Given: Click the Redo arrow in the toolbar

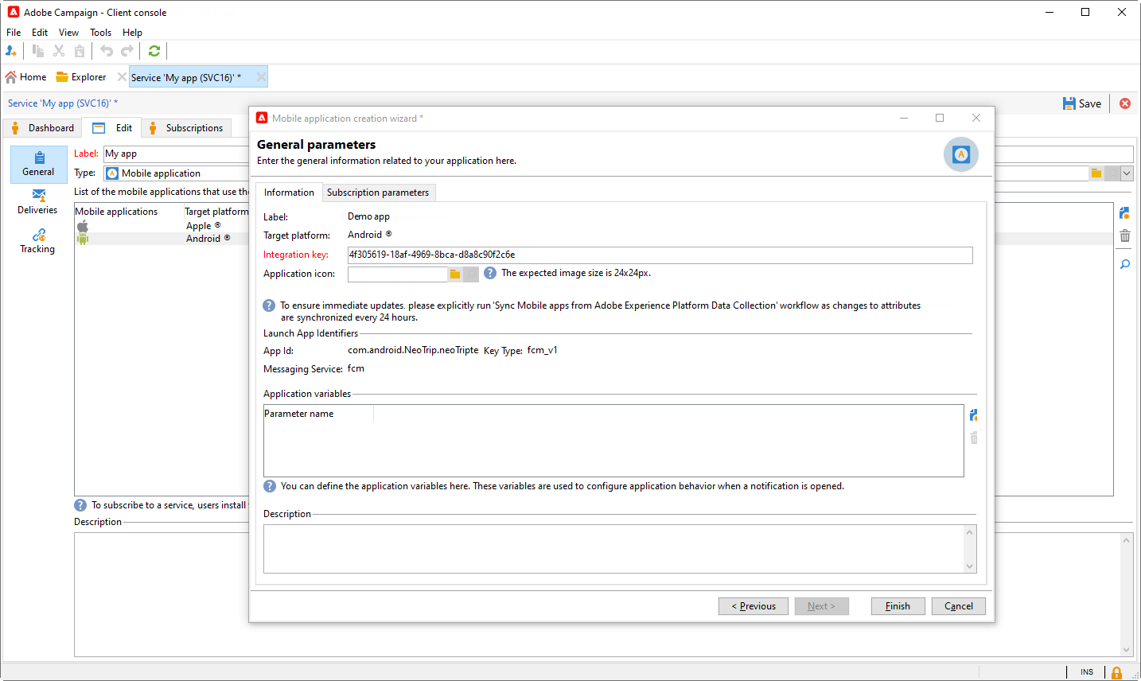Looking at the screenshot, I should coord(127,51).
